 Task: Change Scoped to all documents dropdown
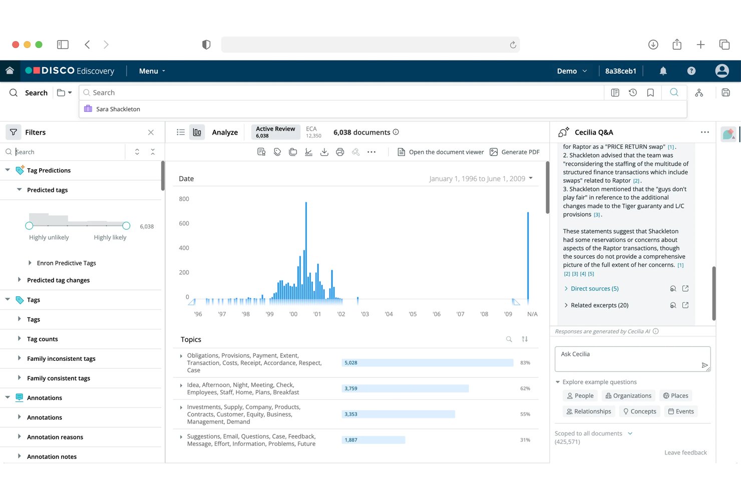pos(593,433)
